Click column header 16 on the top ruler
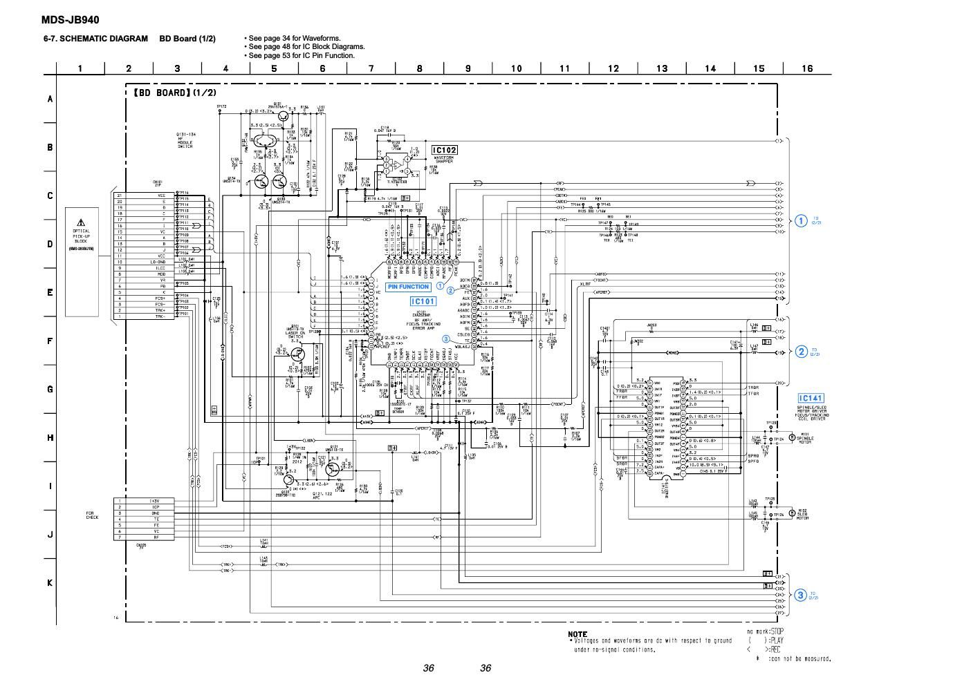 pyautogui.click(x=807, y=68)
